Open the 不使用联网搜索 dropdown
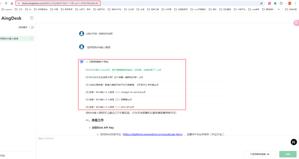Screen dimensions: 299x159 tap(260, 154)
